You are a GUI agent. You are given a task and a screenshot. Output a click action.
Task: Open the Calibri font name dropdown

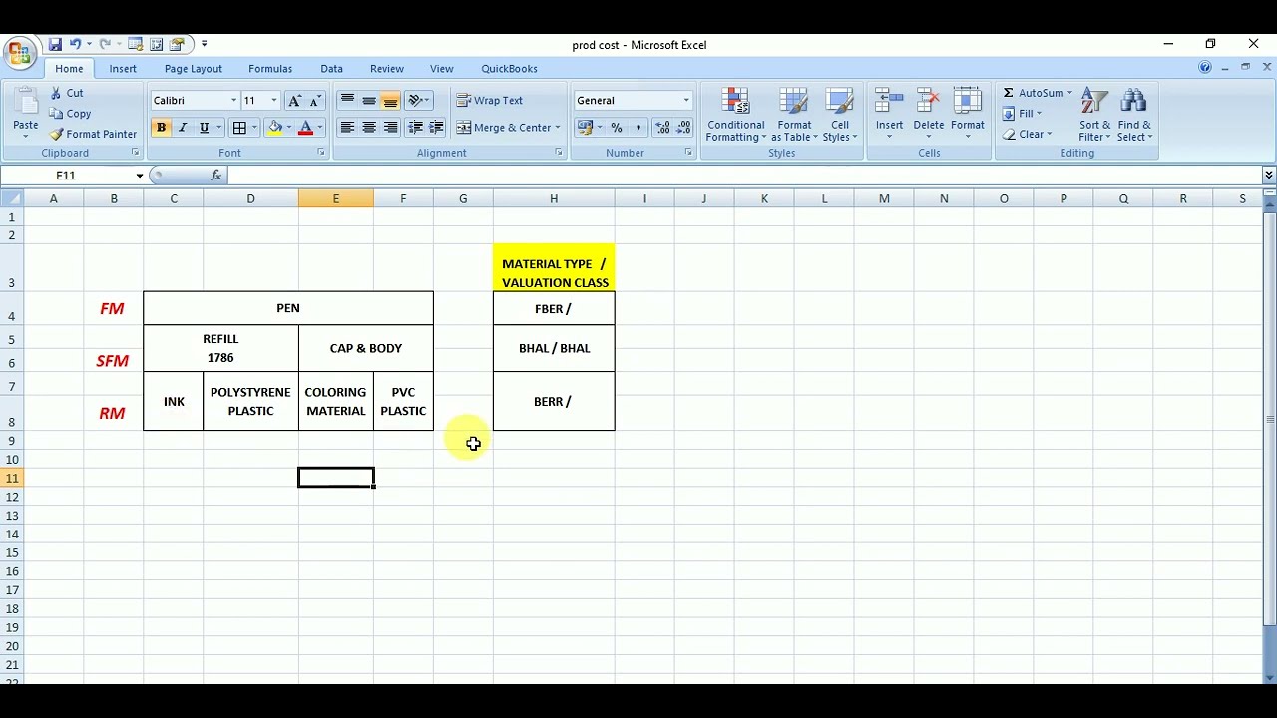233,101
